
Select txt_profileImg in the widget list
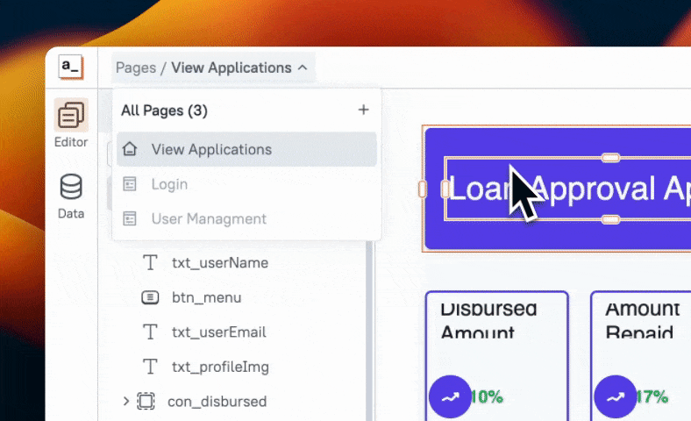click(x=220, y=367)
